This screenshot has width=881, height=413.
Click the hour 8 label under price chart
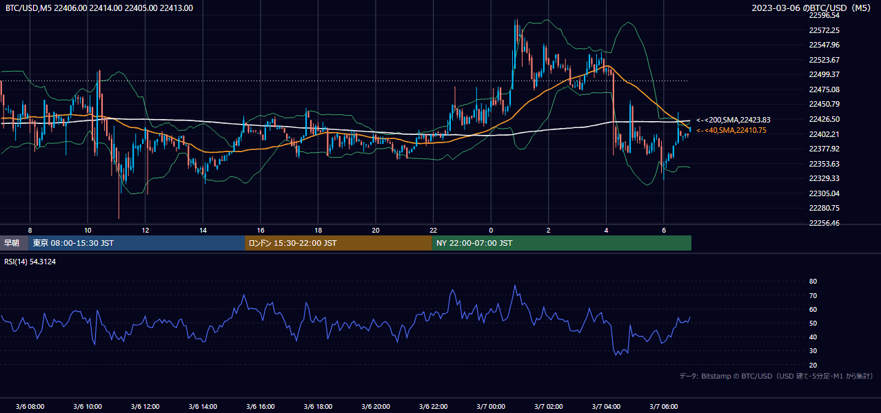pos(30,230)
